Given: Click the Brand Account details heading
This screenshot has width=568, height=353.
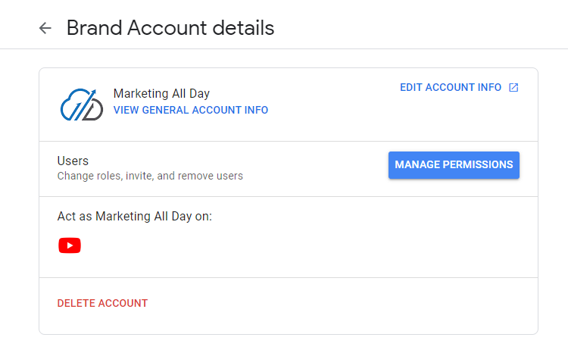Looking at the screenshot, I should coord(170,28).
